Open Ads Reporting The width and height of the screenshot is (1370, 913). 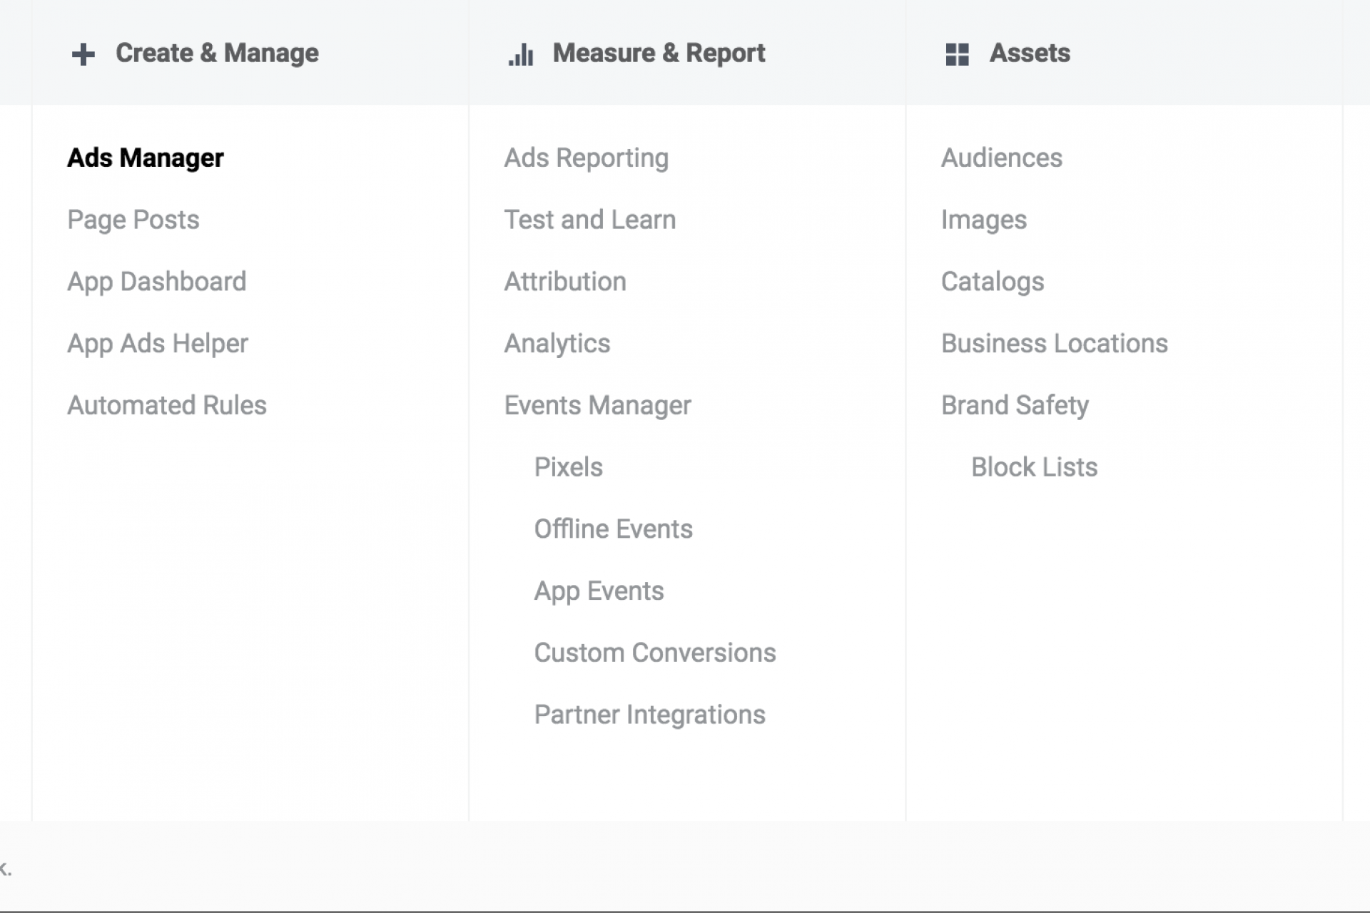587,158
